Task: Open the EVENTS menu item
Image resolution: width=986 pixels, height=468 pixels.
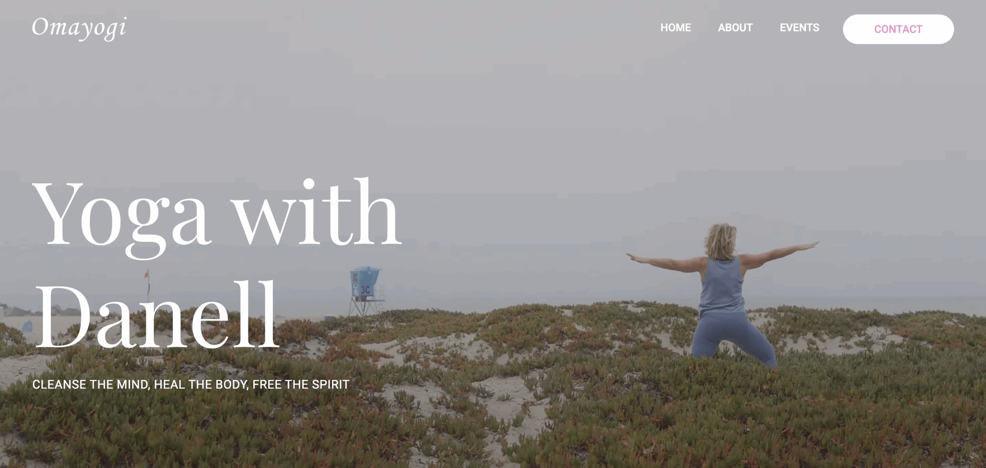Action: (x=800, y=28)
